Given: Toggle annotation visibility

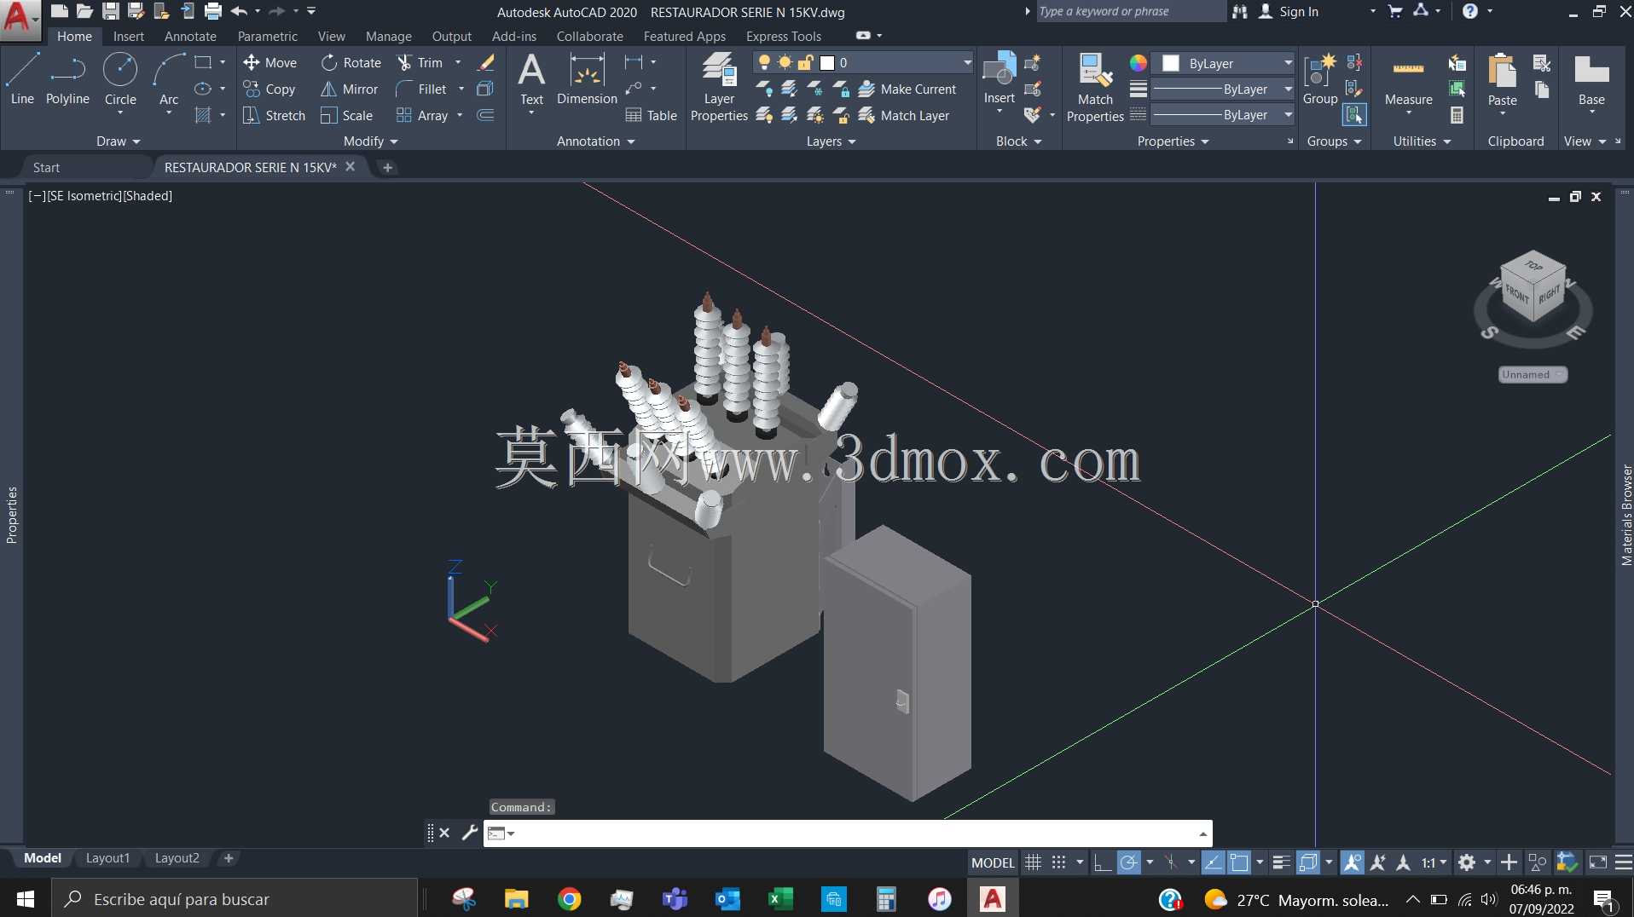Looking at the screenshot, I should click(1353, 862).
